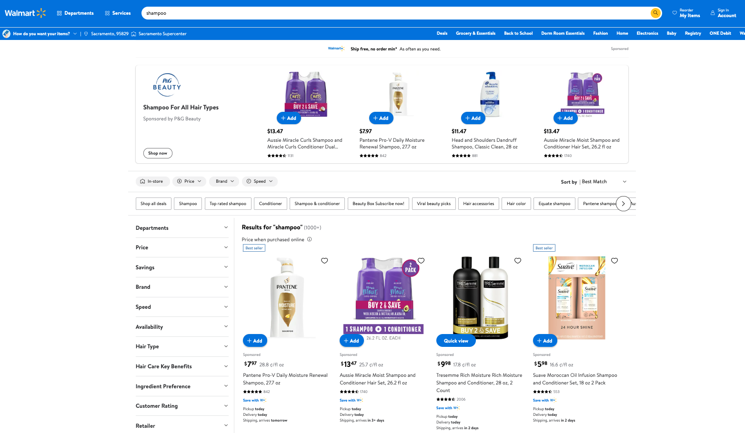Image resolution: width=745 pixels, height=433 pixels.
Task: Select the Hair accessories chip
Action: click(479, 204)
